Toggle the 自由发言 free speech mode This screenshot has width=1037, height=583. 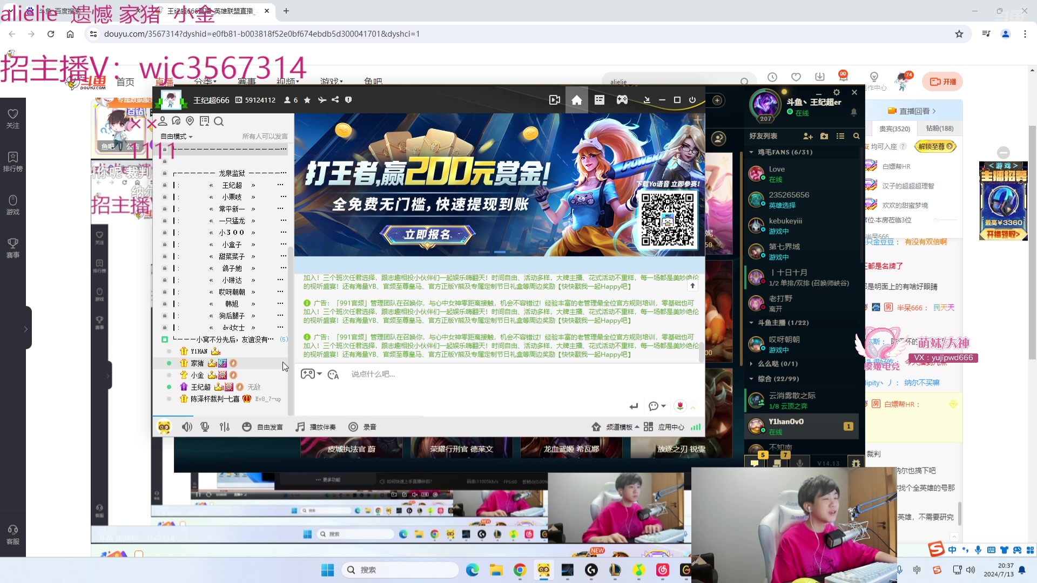(x=262, y=427)
